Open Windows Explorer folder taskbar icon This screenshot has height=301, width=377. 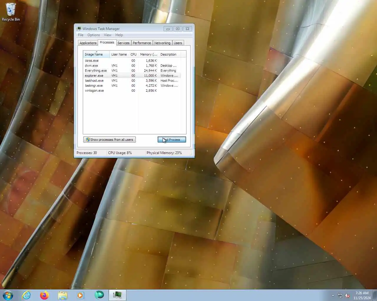pos(63,295)
